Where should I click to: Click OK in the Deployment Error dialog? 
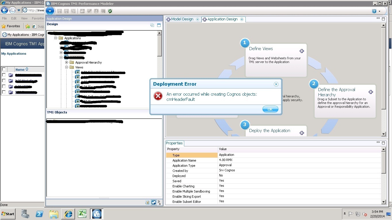pyautogui.click(x=270, y=109)
